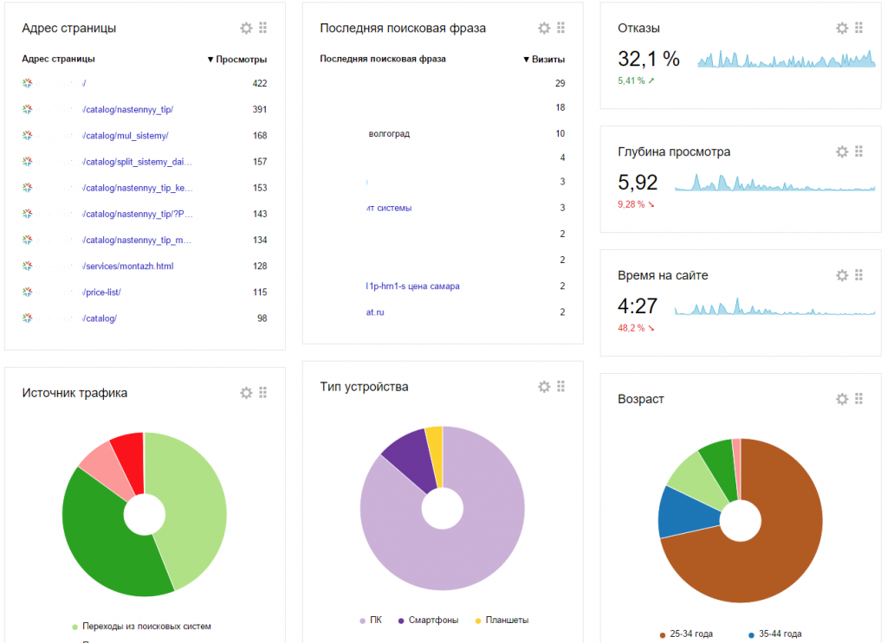Click drag handle of Тип устройства widget
Screen dimensions: 887x643
[561, 386]
